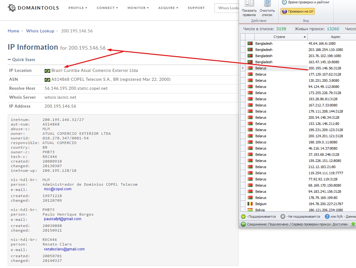Click Belgium flag icon in proxy list
The image size is (356, 268).
point(250,204)
